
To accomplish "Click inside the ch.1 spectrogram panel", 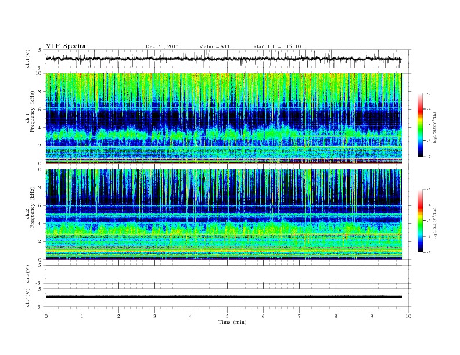I will point(224,118).
